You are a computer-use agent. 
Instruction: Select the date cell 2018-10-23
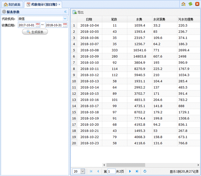click(x=90, y=143)
